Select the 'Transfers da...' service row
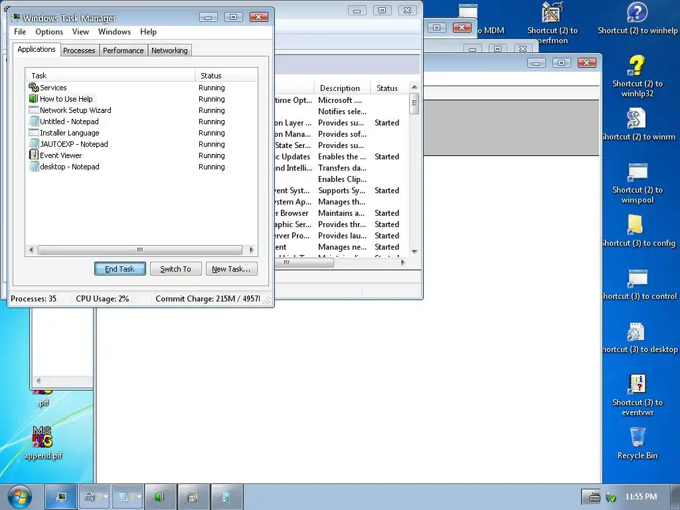The height and width of the screenshot is (510, 680). [x=342, y=168]
